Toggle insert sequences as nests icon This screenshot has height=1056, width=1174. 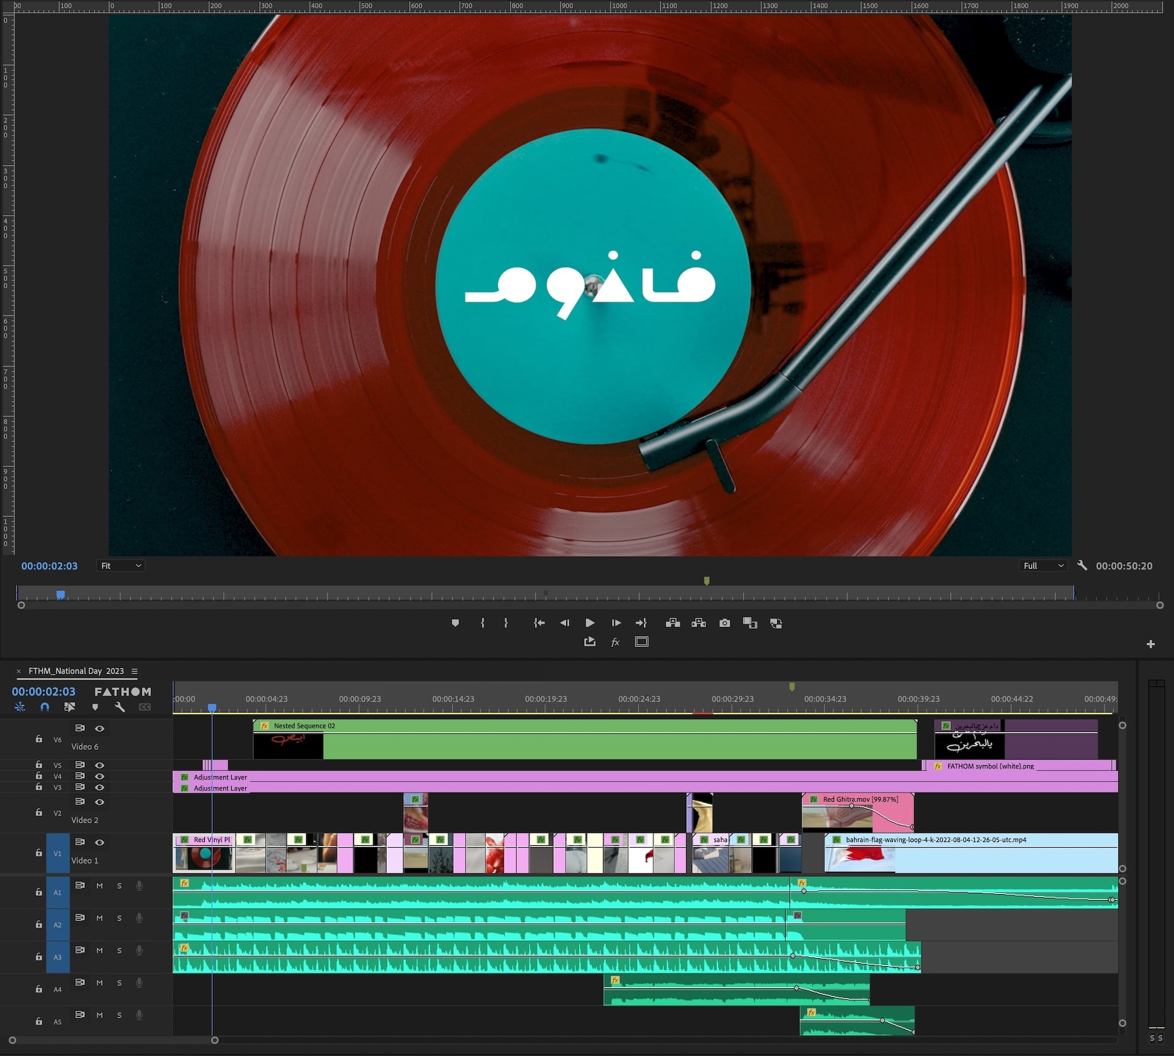[20, 707]
